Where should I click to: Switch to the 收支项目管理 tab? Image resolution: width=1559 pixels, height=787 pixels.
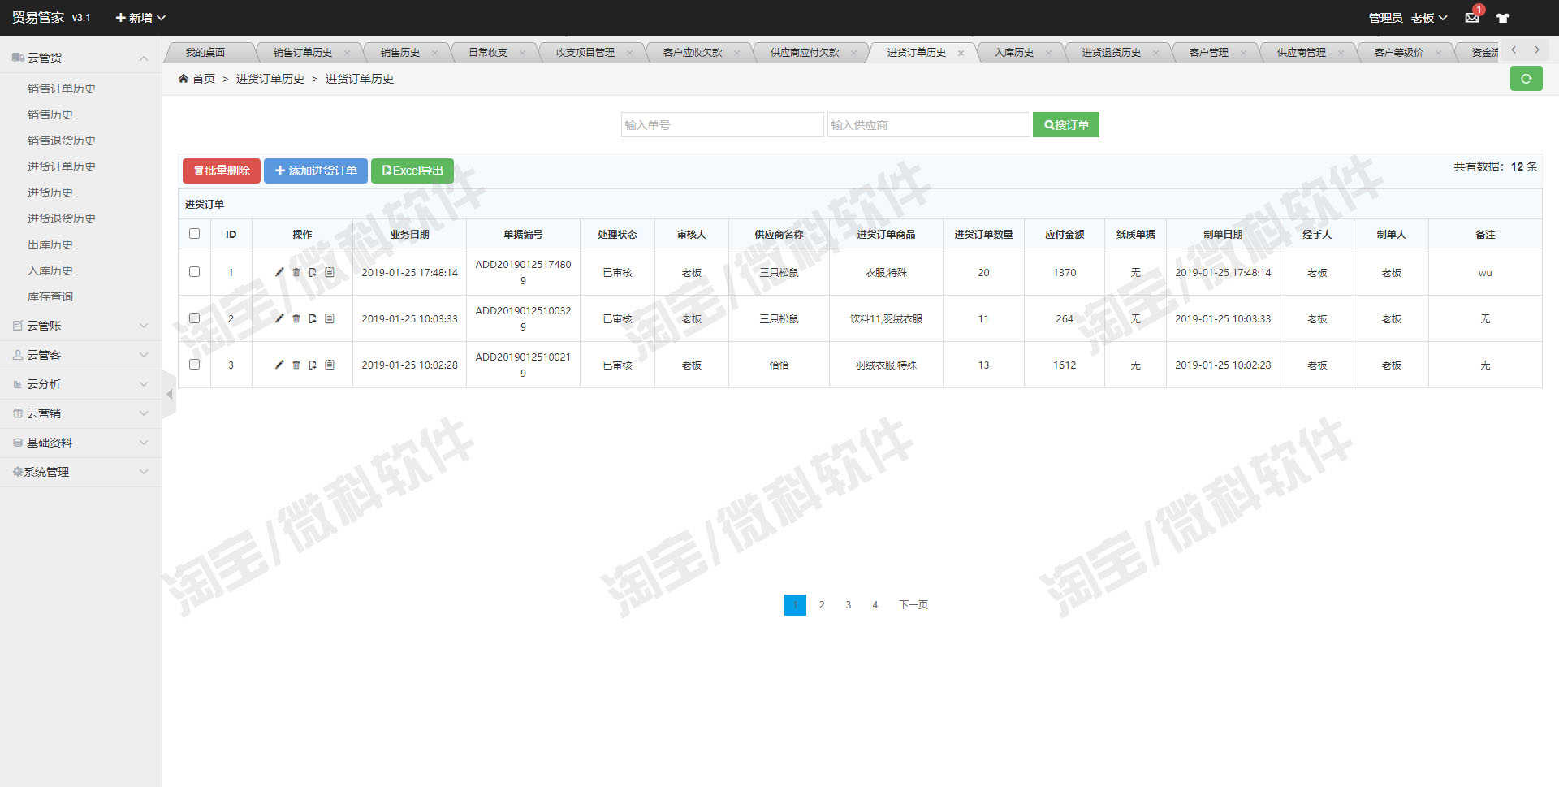point(585,53)
